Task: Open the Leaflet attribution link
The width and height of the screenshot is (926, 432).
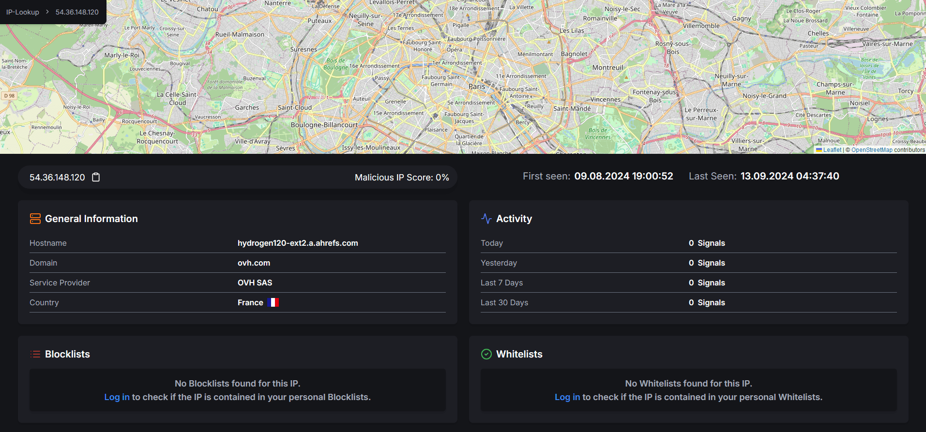Action: 832,150
